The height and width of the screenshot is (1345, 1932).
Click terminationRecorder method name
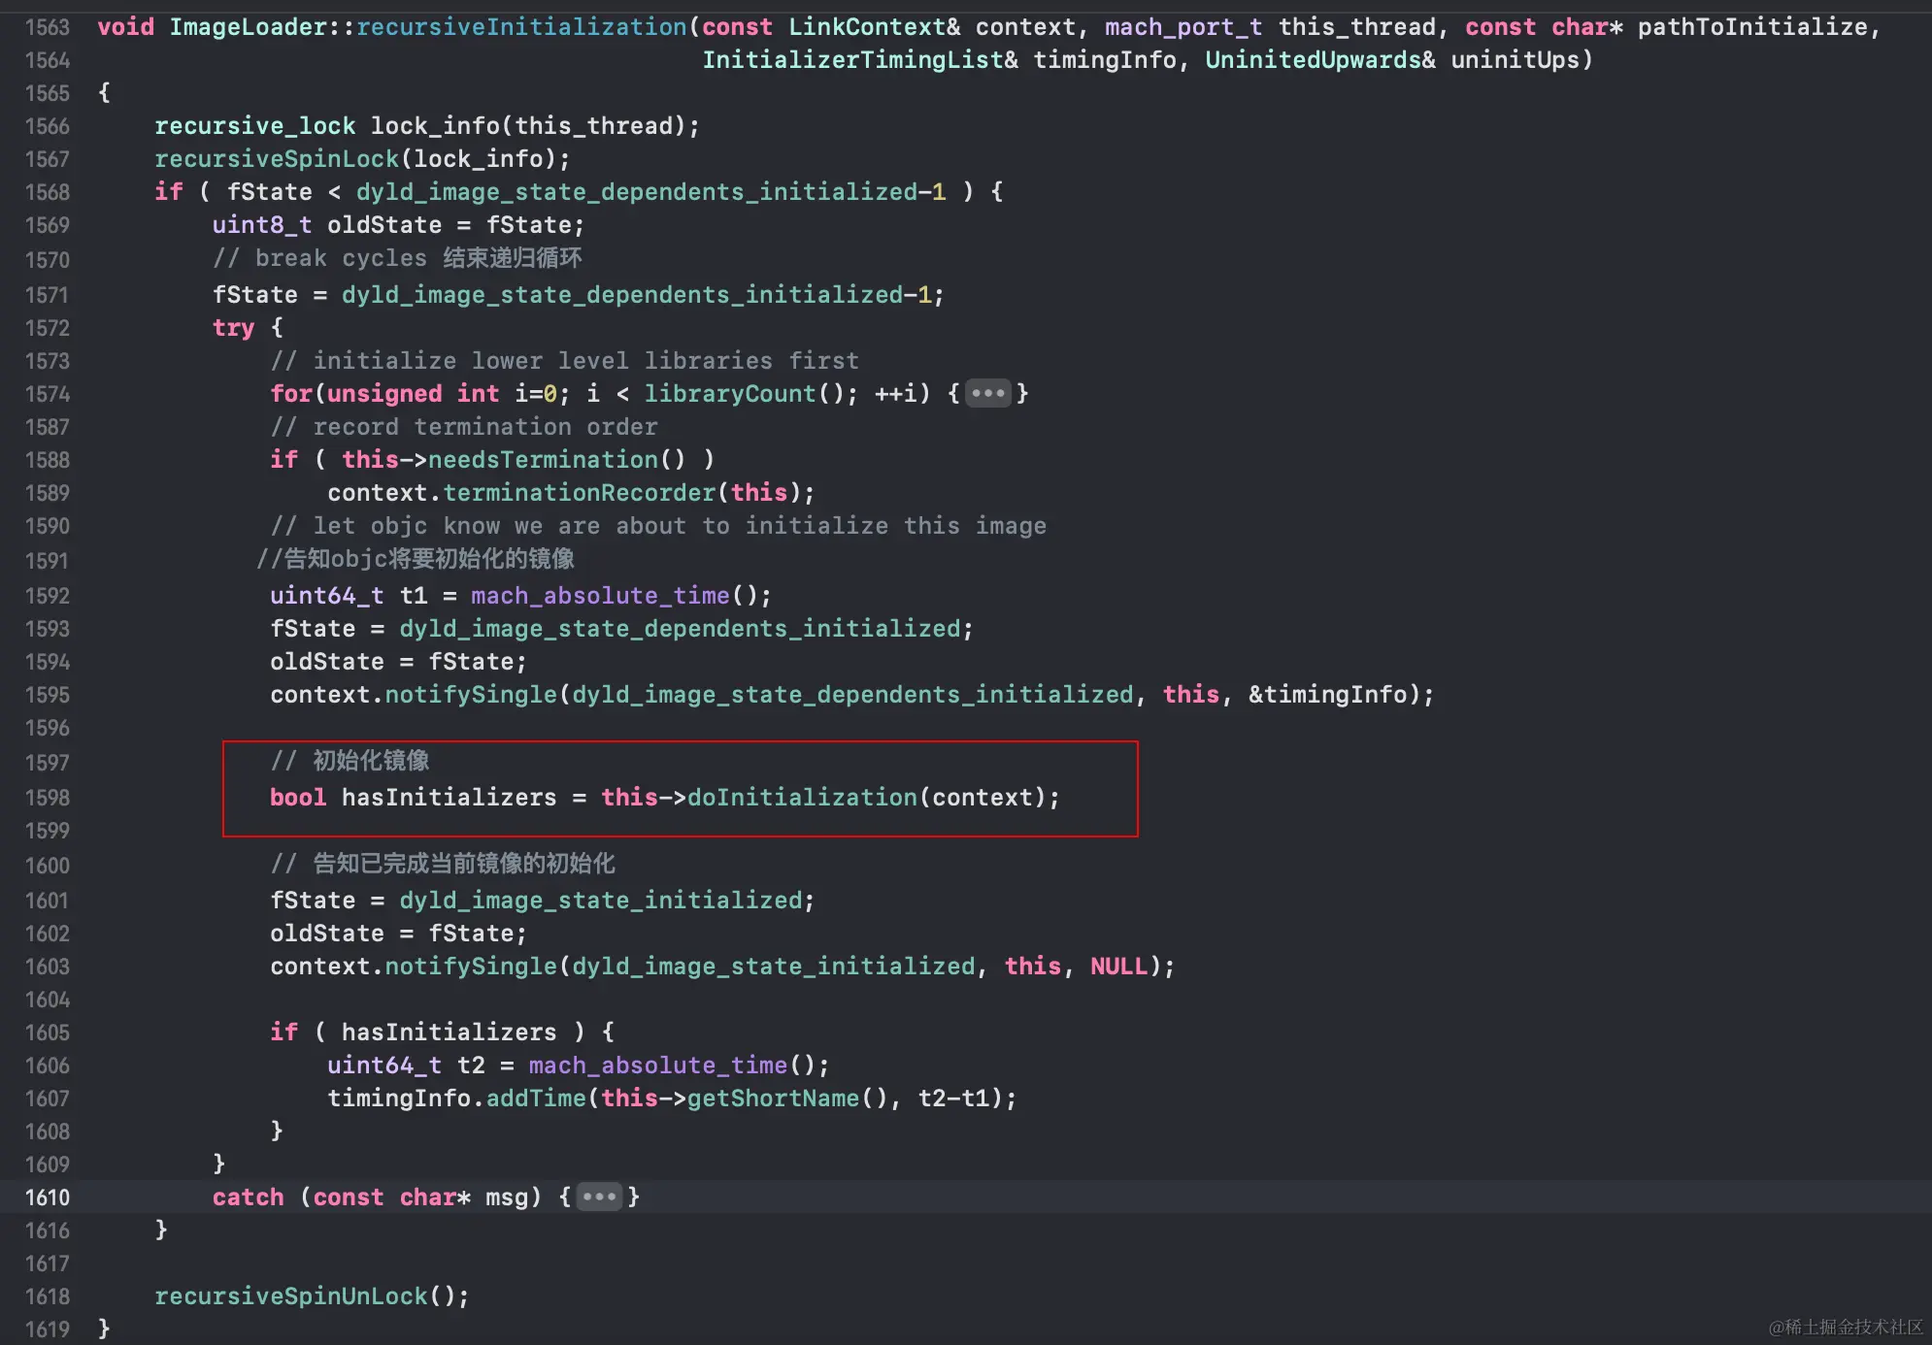(579, 493)
